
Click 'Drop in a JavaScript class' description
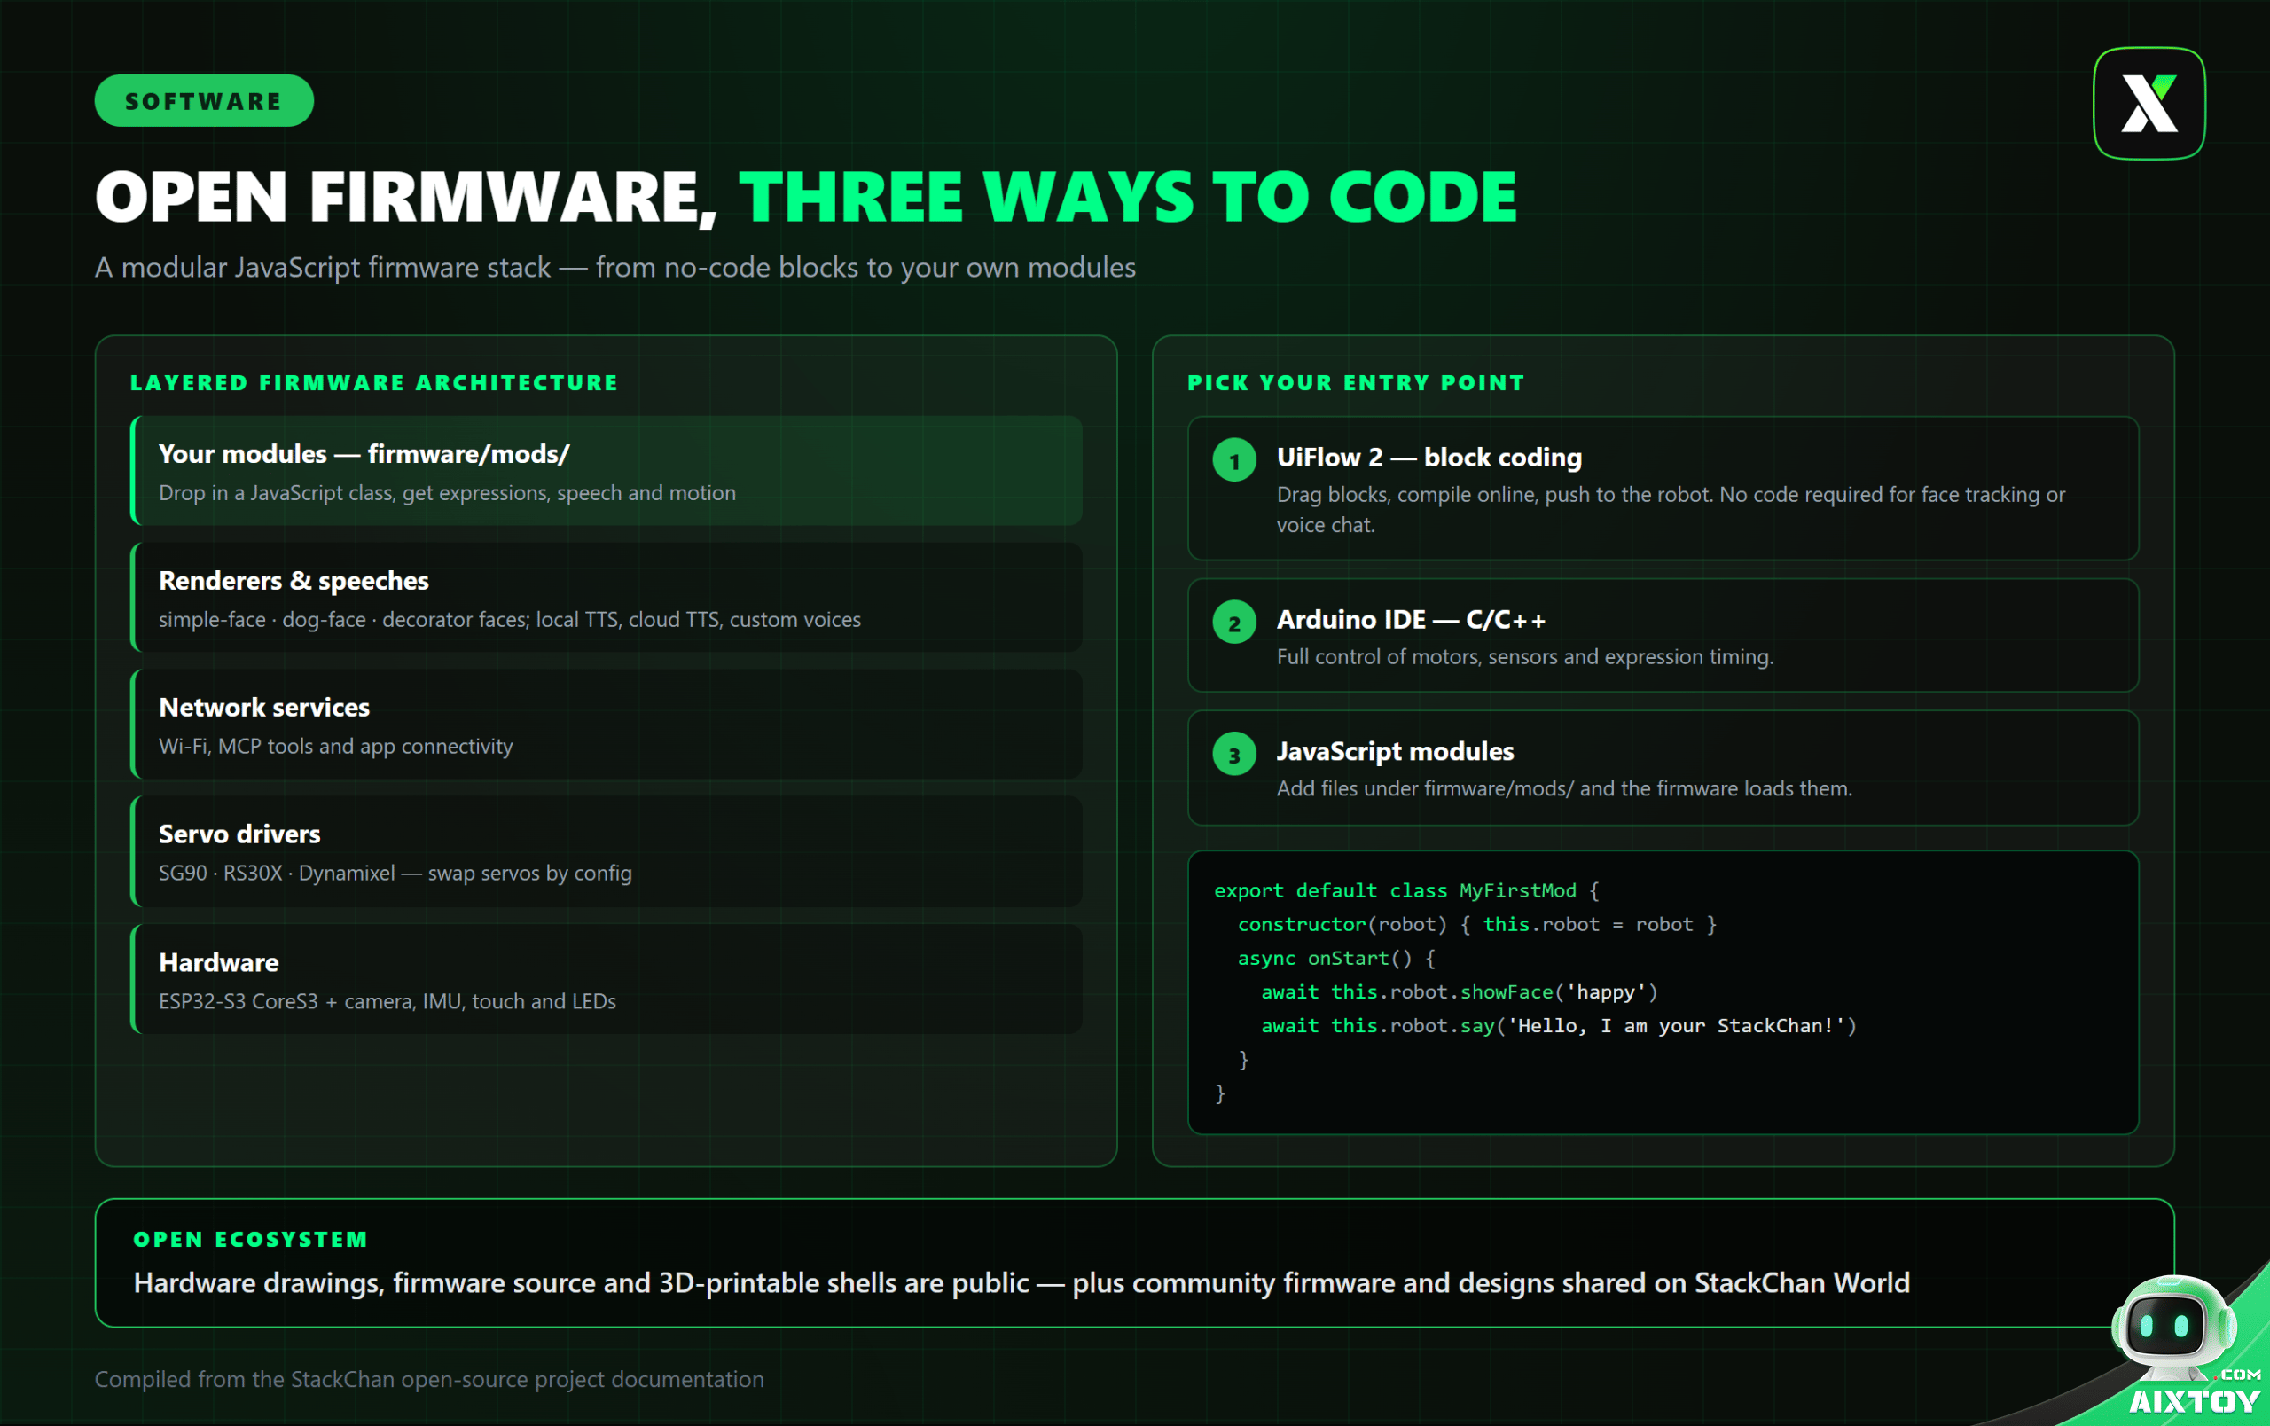click(x=447, y=493)
